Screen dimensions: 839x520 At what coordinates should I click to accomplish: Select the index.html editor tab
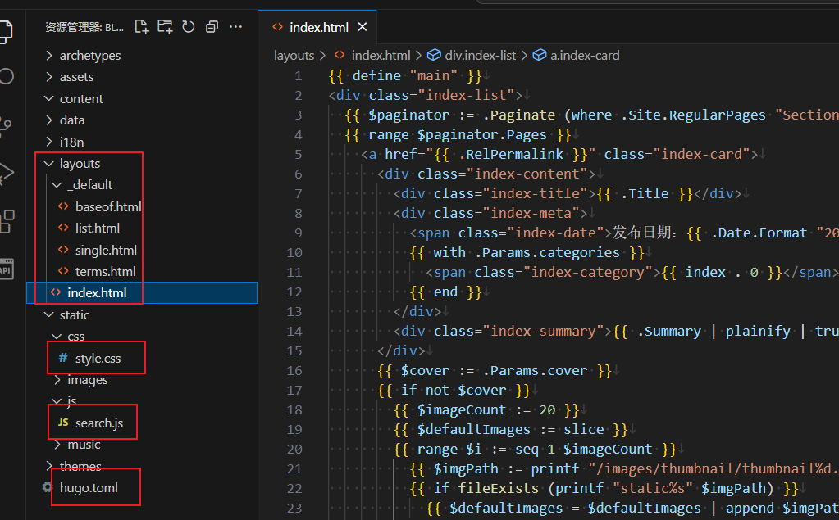318,27
